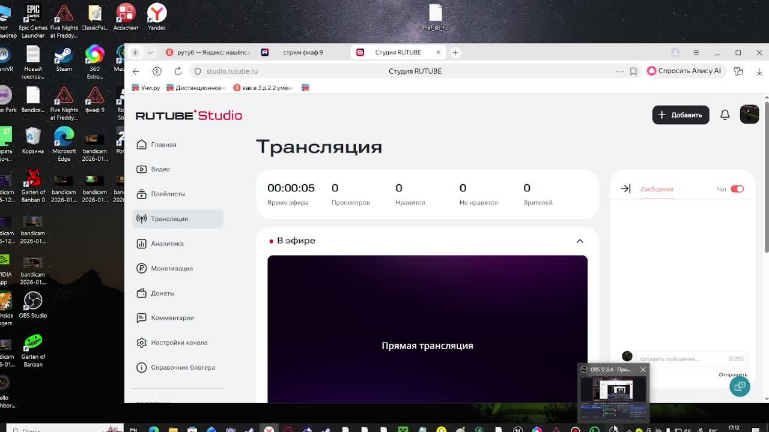This screenshot has width=769, height=432.
Task: Open the three-dots page menu in the address bar
Action: tap(620, 71)
